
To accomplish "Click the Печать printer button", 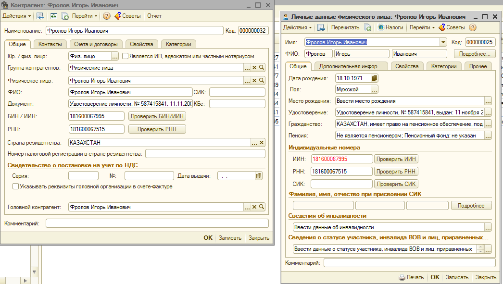I will coord(411,277).
